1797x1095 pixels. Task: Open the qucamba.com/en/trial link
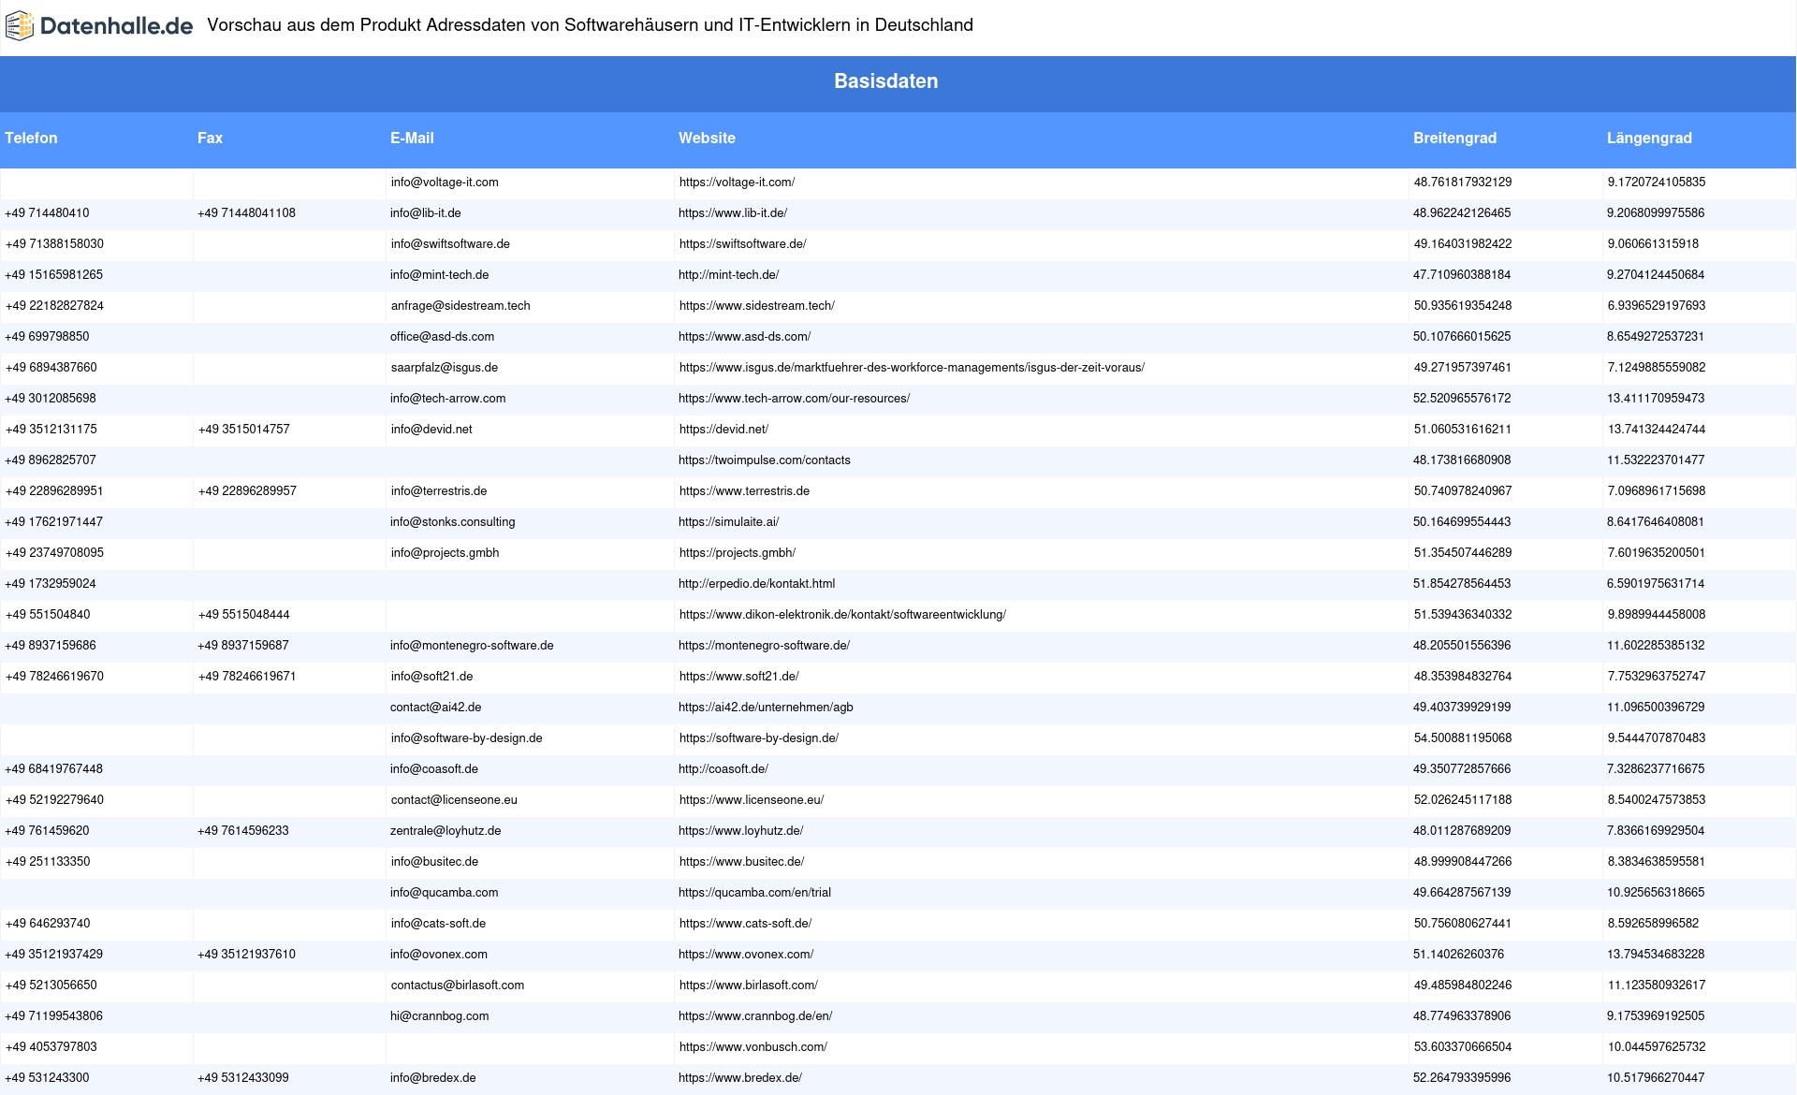point(754,893)
